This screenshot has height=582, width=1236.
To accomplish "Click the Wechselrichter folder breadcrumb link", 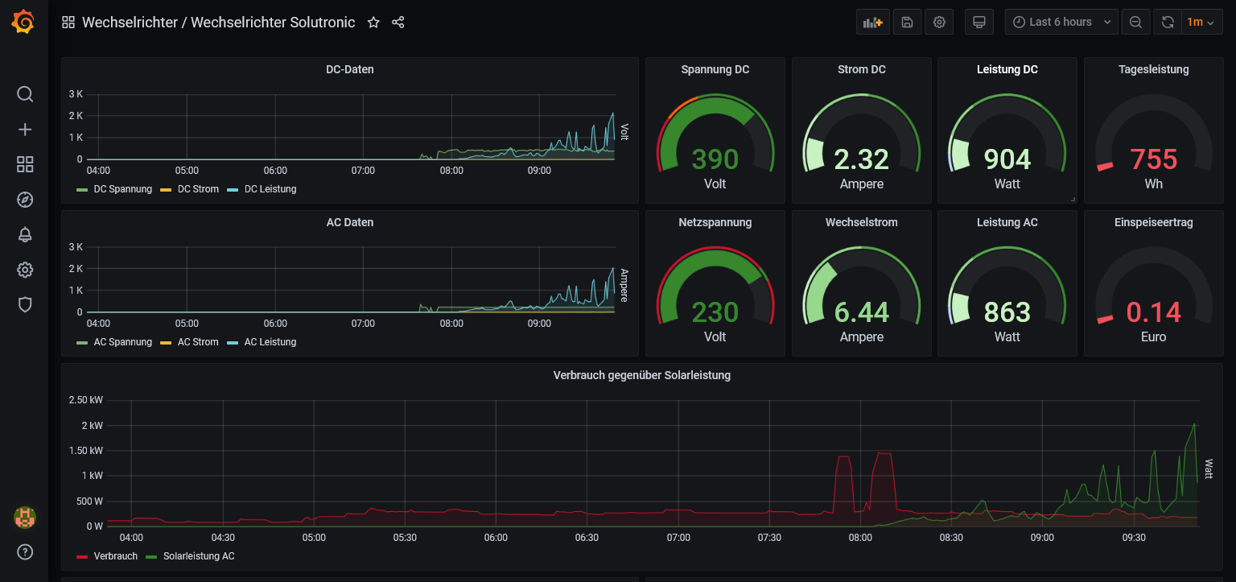I will click(x=130, y=23).
